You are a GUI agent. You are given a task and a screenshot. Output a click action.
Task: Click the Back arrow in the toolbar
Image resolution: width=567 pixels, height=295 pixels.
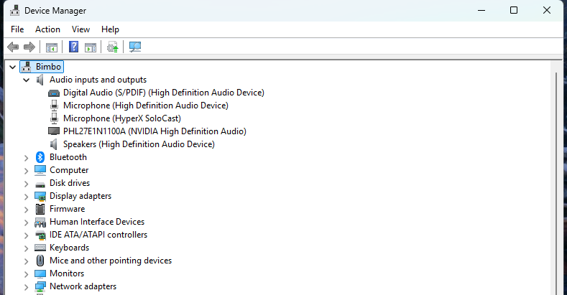pyautogui.click(x=13, y=47)
